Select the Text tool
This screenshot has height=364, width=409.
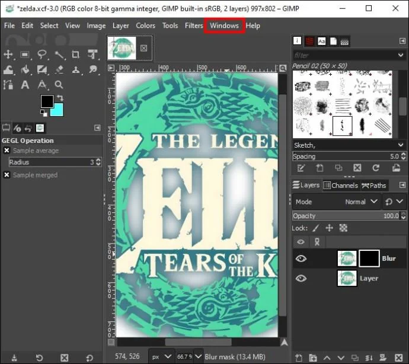click(25, 85)
